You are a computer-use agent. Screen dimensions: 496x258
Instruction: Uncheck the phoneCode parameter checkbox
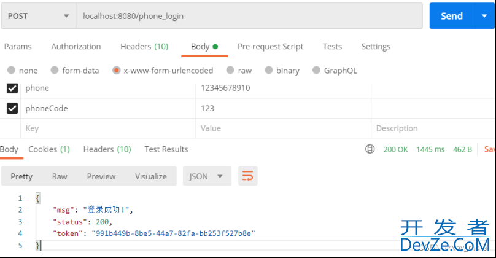point(12,109)
